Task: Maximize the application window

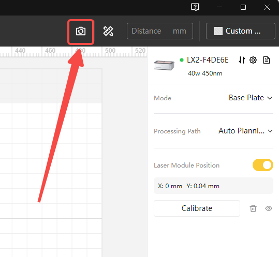Action: click(243, 7)
